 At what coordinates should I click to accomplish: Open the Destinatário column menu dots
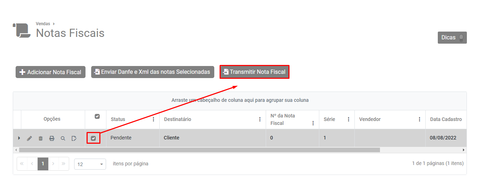pos(260,119)
